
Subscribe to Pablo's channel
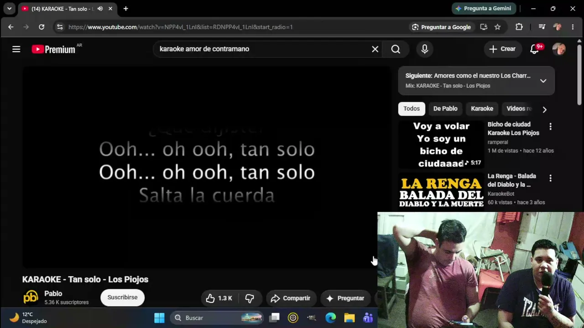(x=122, y=297)
